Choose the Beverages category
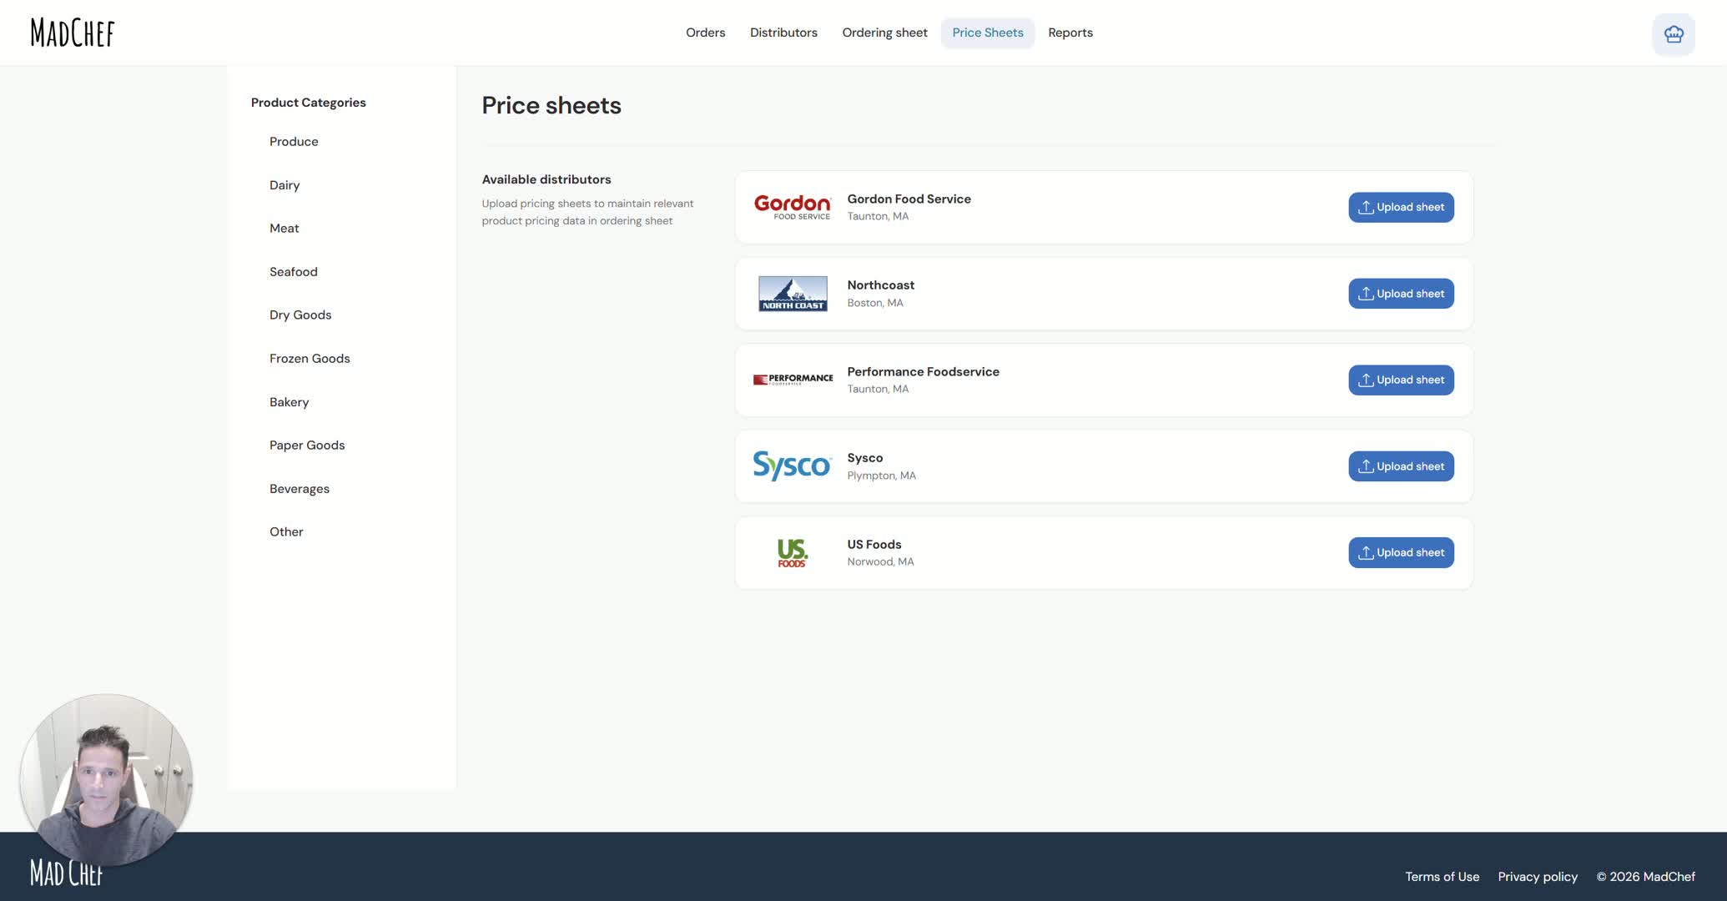This screenshot has height=901, width=1727. coord(300,489)
